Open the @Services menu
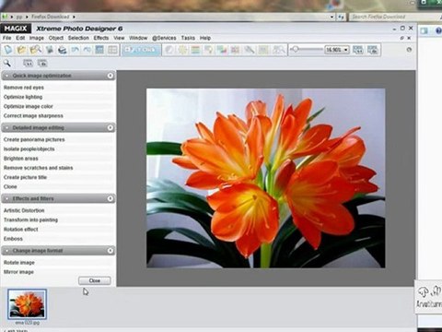 coord(164,38)
